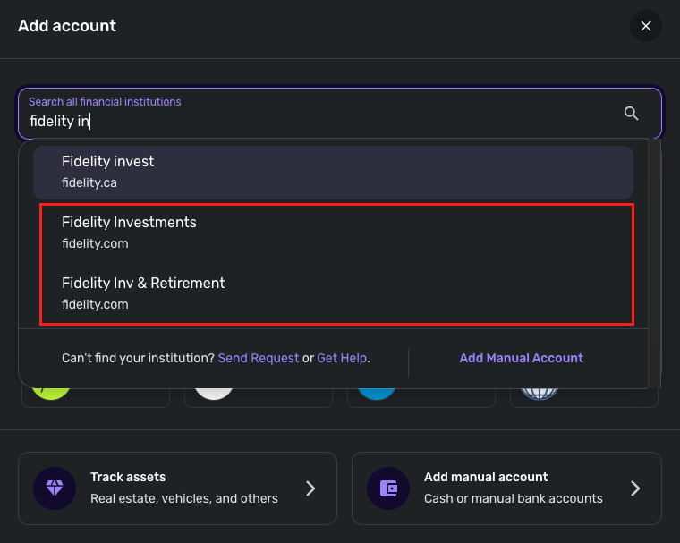Open Add manual account via its chevron
This screenshot has height=543, width=680.
click(635, 488)
